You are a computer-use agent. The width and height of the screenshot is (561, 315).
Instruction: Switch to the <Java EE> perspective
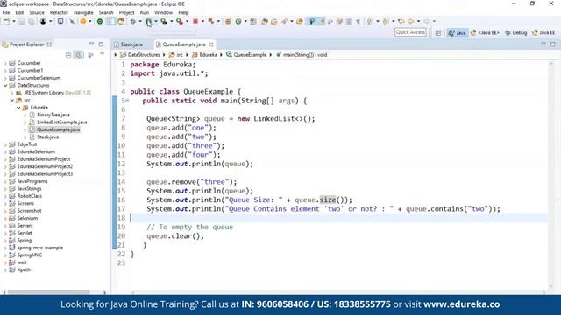[485, 33]
